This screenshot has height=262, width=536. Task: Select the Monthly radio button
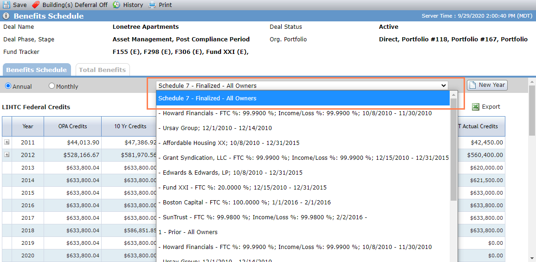[52, 86]
